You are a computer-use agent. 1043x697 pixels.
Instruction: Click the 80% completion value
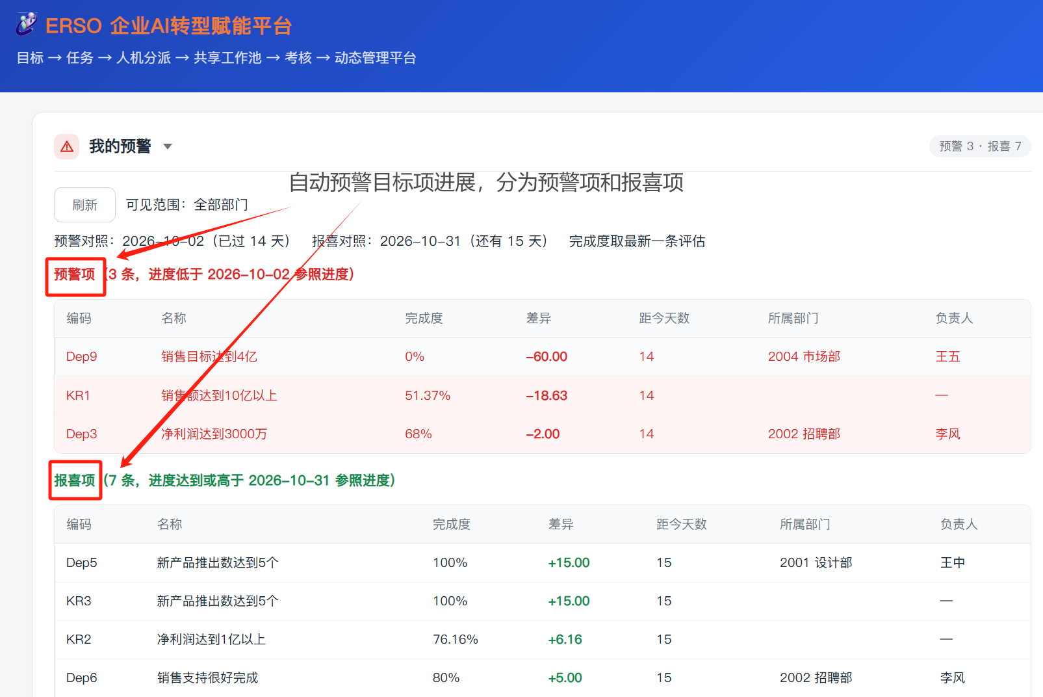[x=446, y=677]
